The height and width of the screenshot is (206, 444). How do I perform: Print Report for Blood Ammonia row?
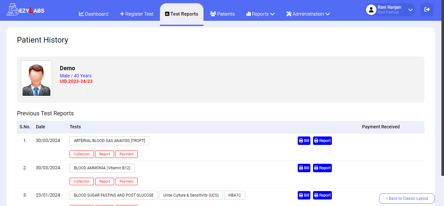coord(322,168)
